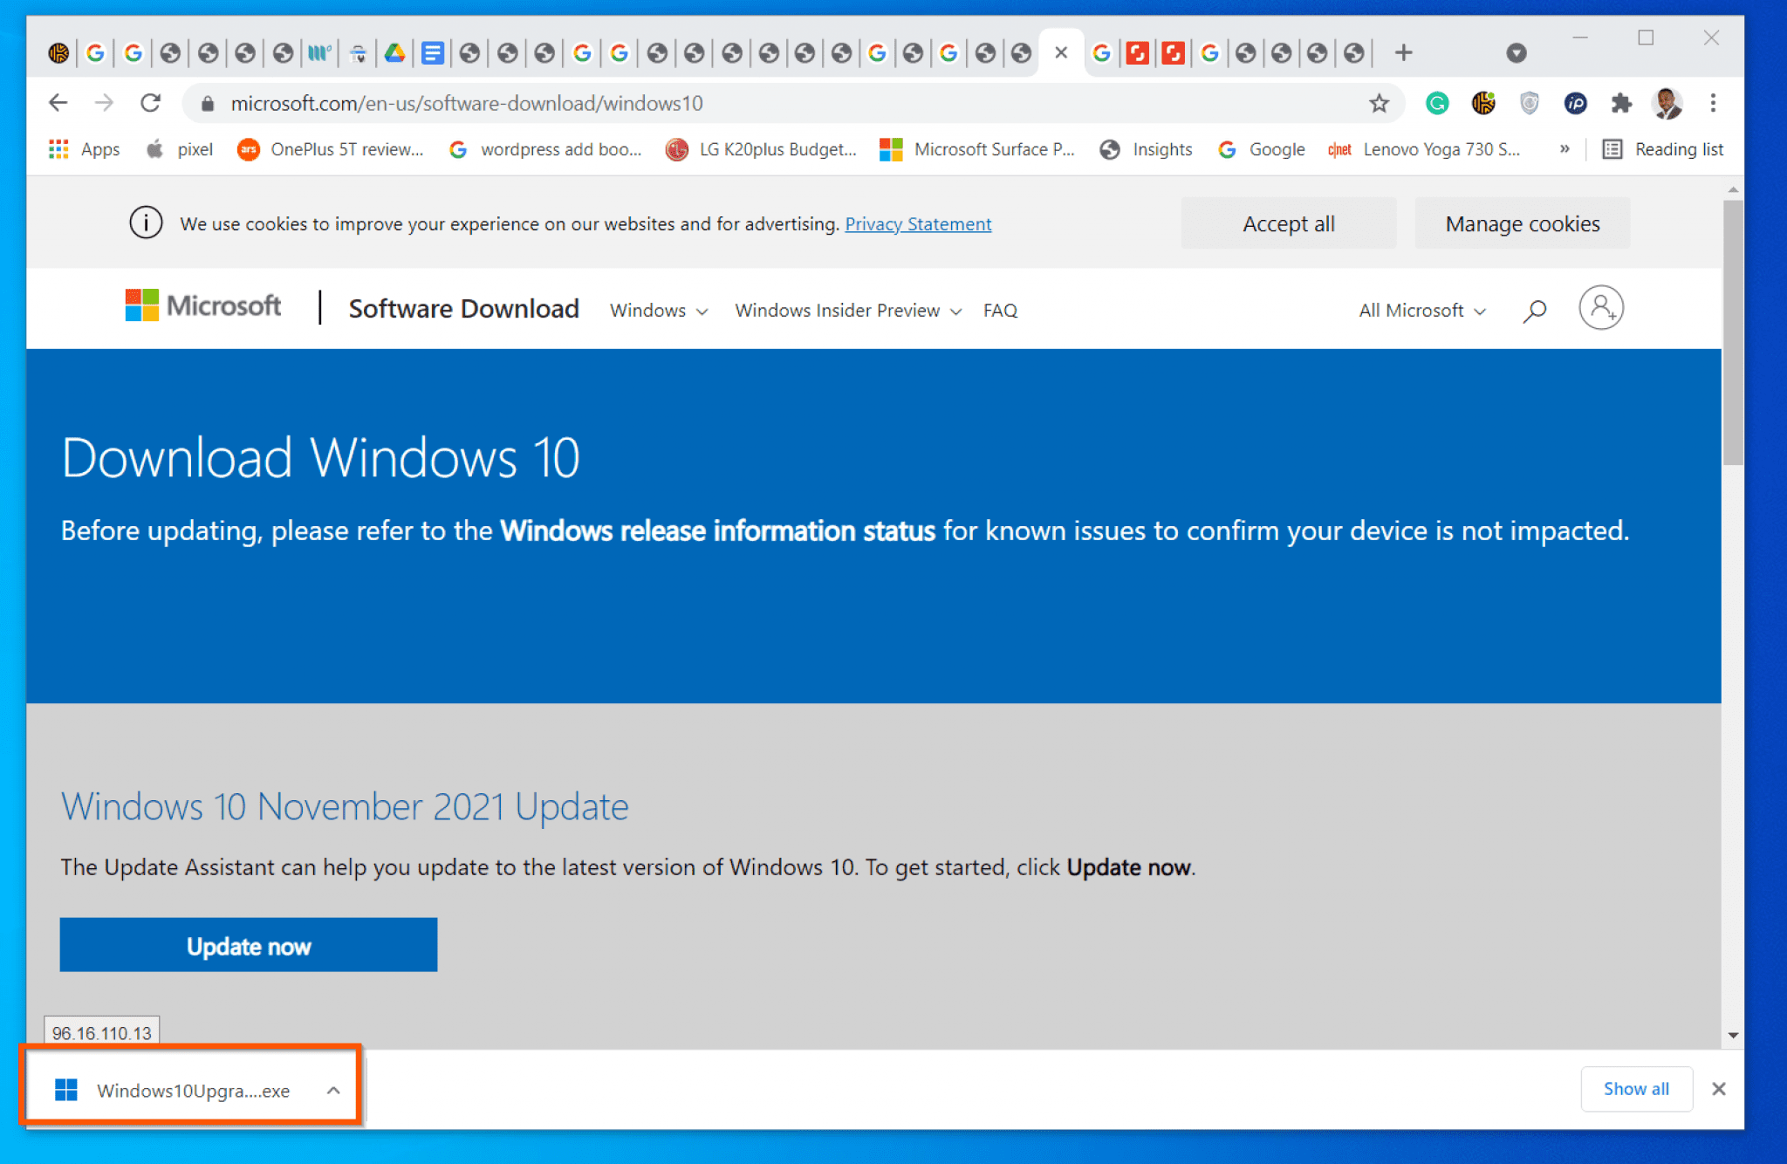Open Chrome's three-dot menu
The image size is (1787, 1164).
pyautogui.click(x=1713, y=104)
